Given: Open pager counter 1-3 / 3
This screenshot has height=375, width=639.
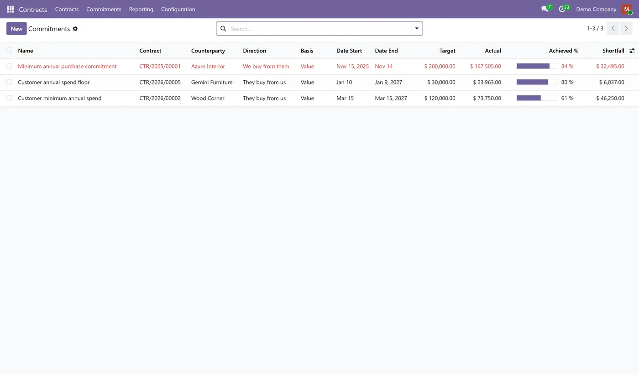Looking at the screenshot, I should click(x=595, y=28).
